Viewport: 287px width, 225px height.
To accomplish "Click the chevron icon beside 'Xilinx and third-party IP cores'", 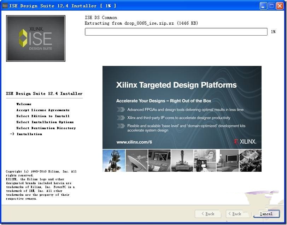I will 121,118.
